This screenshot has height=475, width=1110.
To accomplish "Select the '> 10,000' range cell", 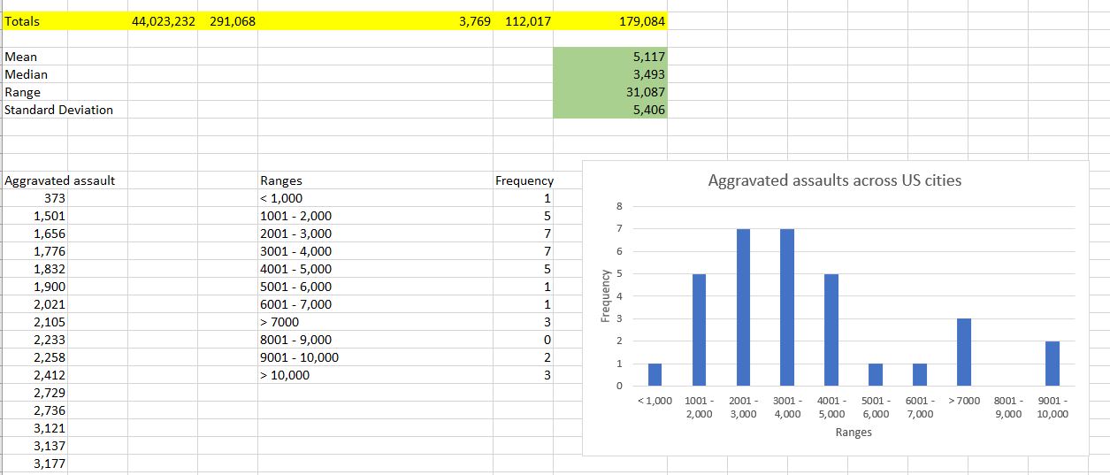I will pos(285,375).
